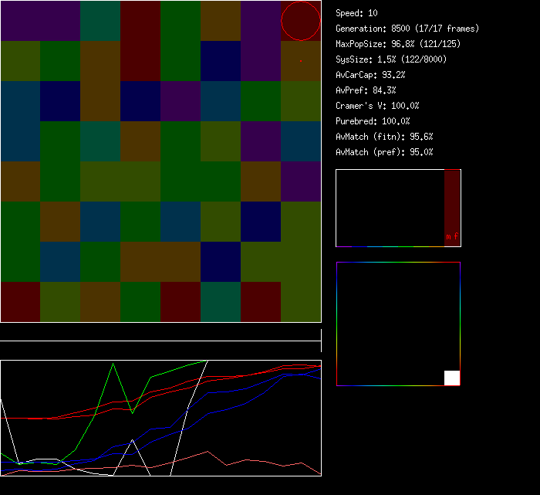Screen dimensions: 540x495
Task: Select the white square in the rainbow-bordered panel
Action: point(452,378)
